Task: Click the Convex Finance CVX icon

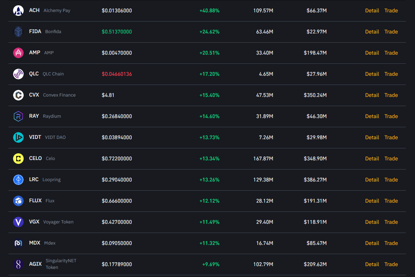Action: coord(18,95)
